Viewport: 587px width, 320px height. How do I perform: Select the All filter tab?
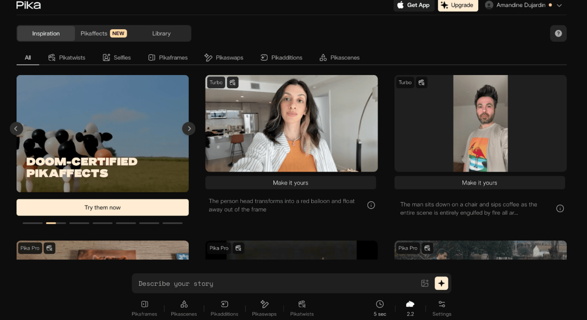coord(28,58)
